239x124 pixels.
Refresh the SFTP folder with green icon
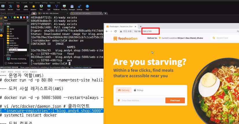(15, 17)
